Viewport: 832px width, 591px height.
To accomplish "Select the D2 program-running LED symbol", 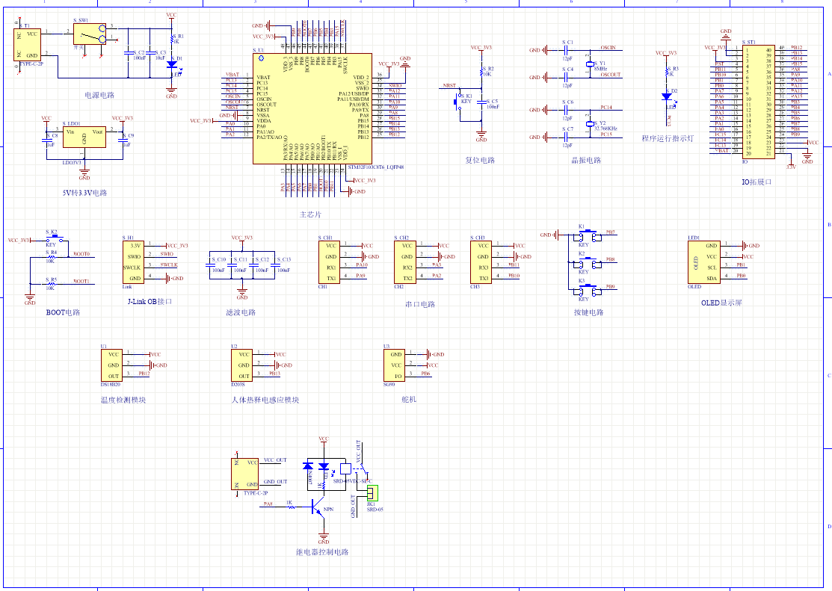I will (x=667, y=96).
